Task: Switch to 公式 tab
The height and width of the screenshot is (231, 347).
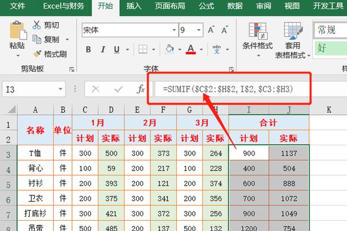Action: click(206, 6)
